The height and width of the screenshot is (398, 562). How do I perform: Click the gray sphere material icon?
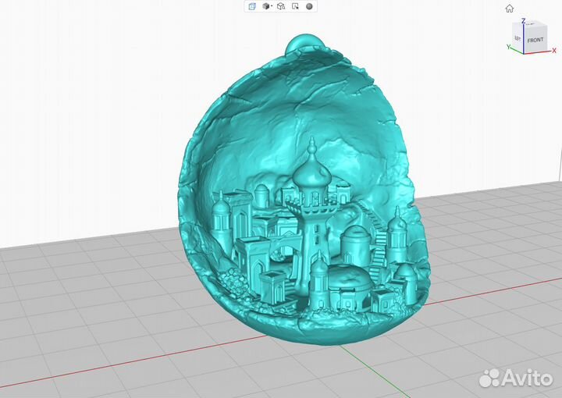click(310, 6)
